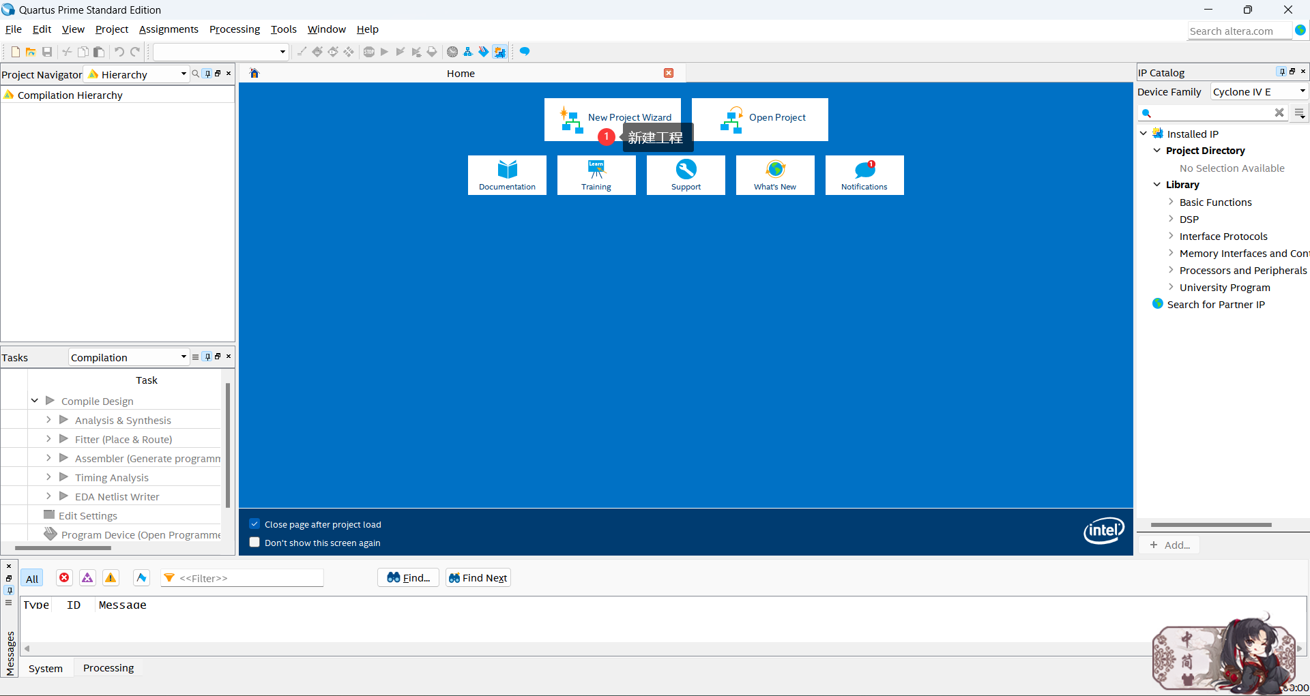
Task: Toggle the critical warning messages filter
Action: (87, 578)
